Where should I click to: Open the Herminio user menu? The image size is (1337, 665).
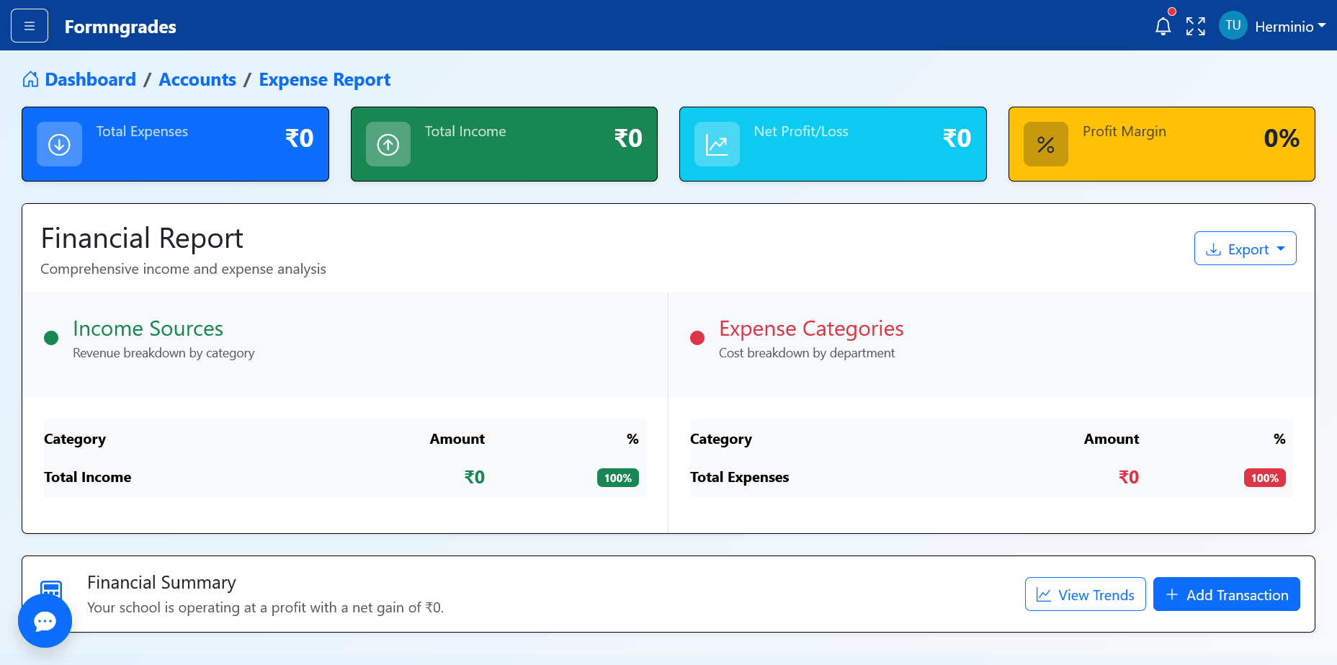click(1289, 27)
